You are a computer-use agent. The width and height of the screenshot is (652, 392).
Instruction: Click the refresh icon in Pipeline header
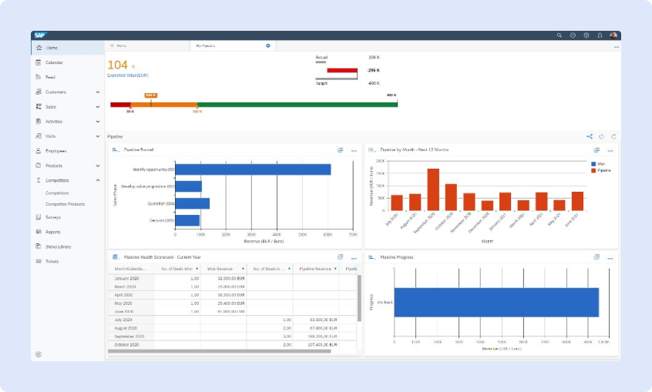(613, 136)
